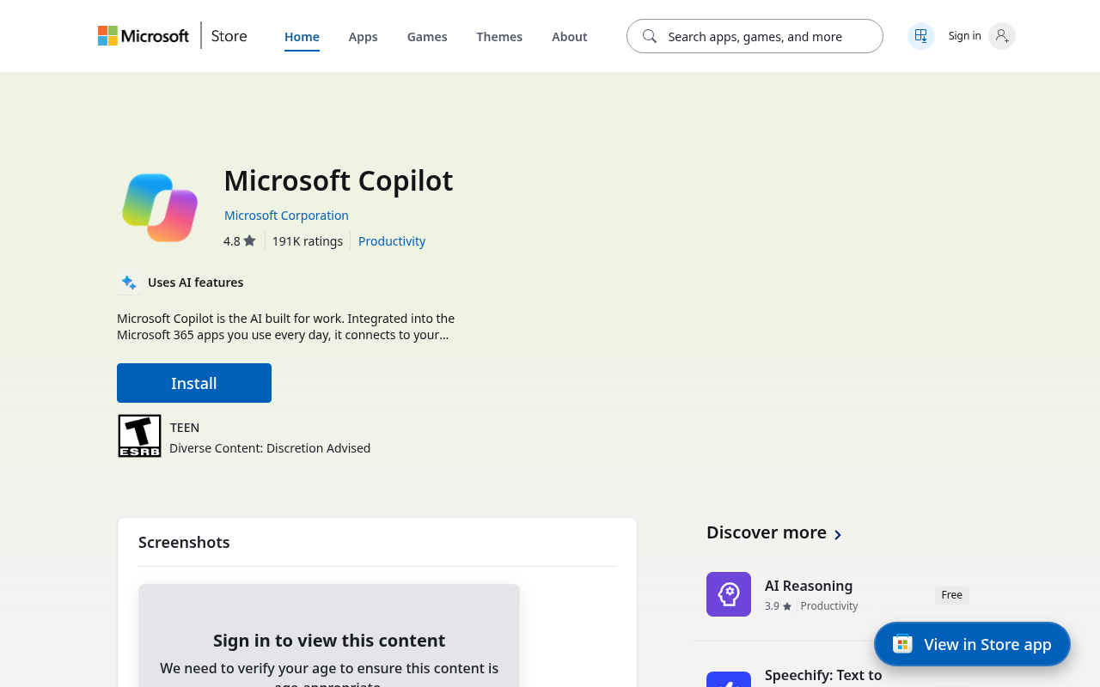Click the 191K ratings text

(x=308, y=241)
